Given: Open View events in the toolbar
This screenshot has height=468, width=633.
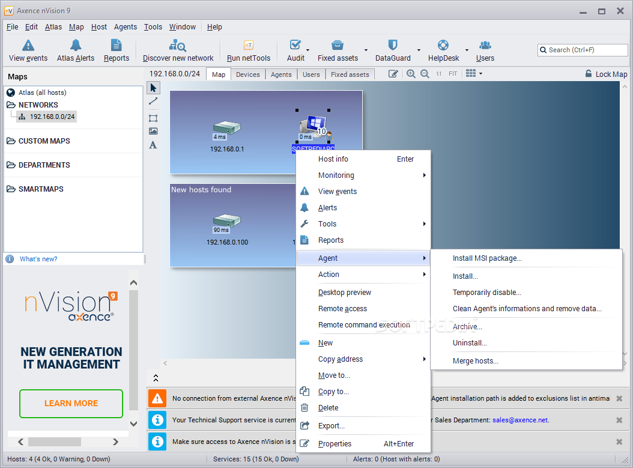Looking at the screenshot, I should [x=28, y=50].
